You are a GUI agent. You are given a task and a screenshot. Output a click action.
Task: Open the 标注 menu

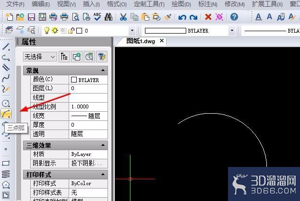click(207, 4)
